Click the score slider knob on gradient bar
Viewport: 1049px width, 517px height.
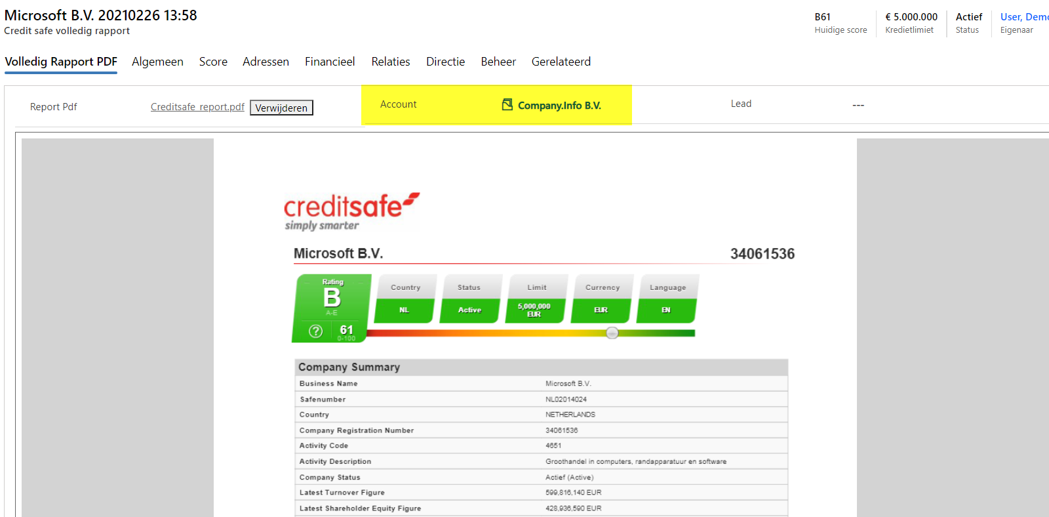[x=612, y=333]
